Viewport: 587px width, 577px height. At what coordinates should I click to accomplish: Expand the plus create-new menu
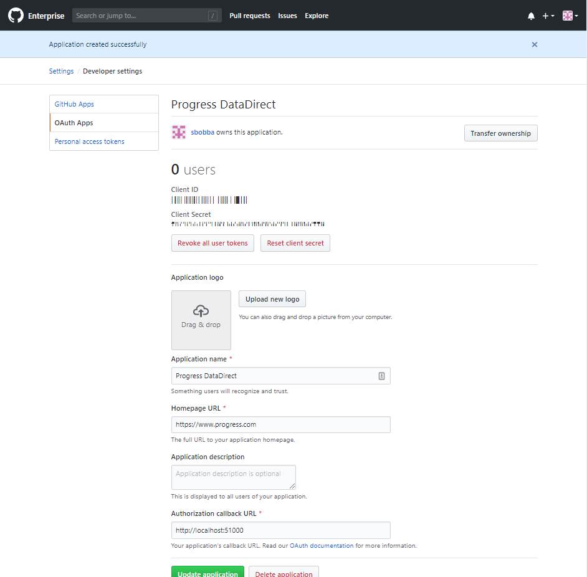pyautogui.click(x=548, y=16)
